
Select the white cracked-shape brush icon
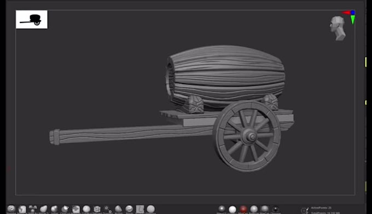(x=22, y=209)
